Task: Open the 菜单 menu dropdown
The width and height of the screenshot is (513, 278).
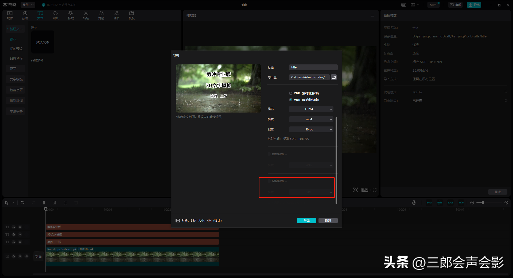Action: tap(28, 5)
